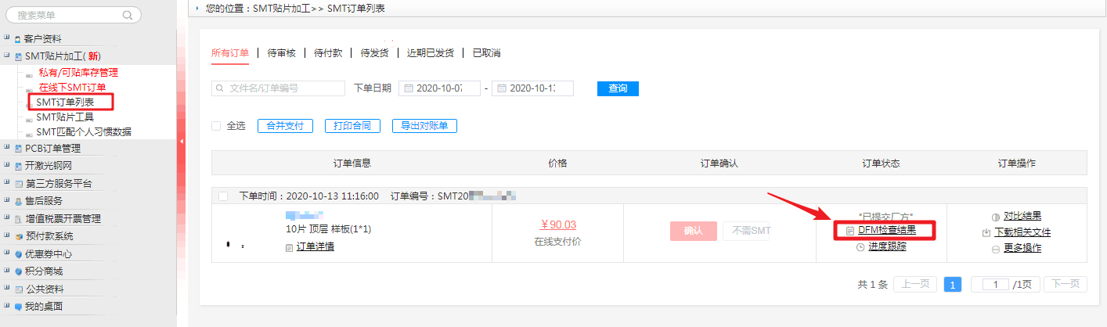Switch to the 待付款 tab
1107x327 pixels.
point(327,53)
